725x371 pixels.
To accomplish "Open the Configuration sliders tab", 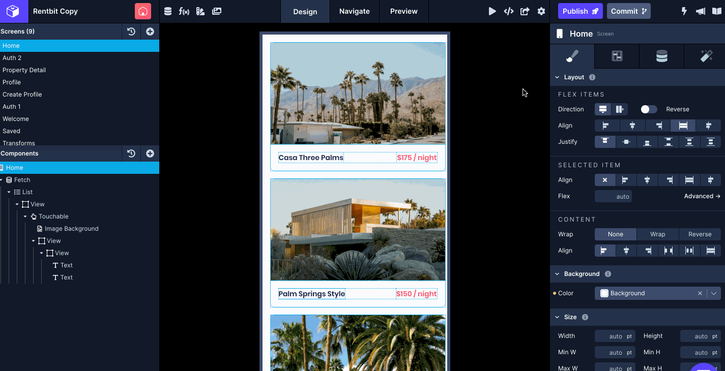I will (617, 56).
